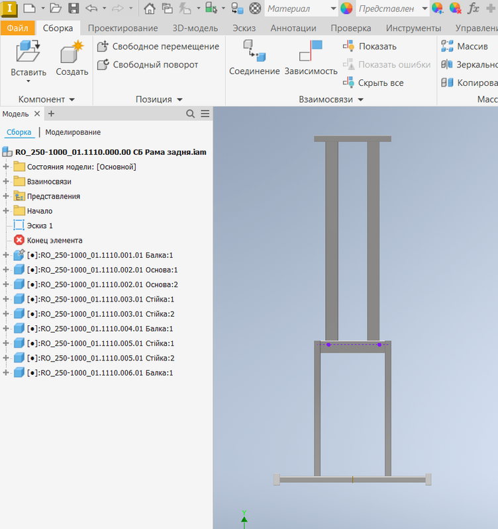Click the adjust appearance color wheel icon
This screenshot has width=498, height=529.
click(437, 8)
